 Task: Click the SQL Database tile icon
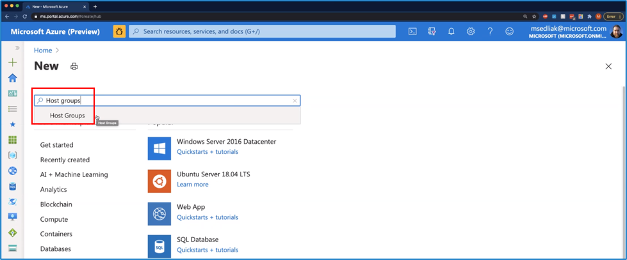click(x=159, y=247)
